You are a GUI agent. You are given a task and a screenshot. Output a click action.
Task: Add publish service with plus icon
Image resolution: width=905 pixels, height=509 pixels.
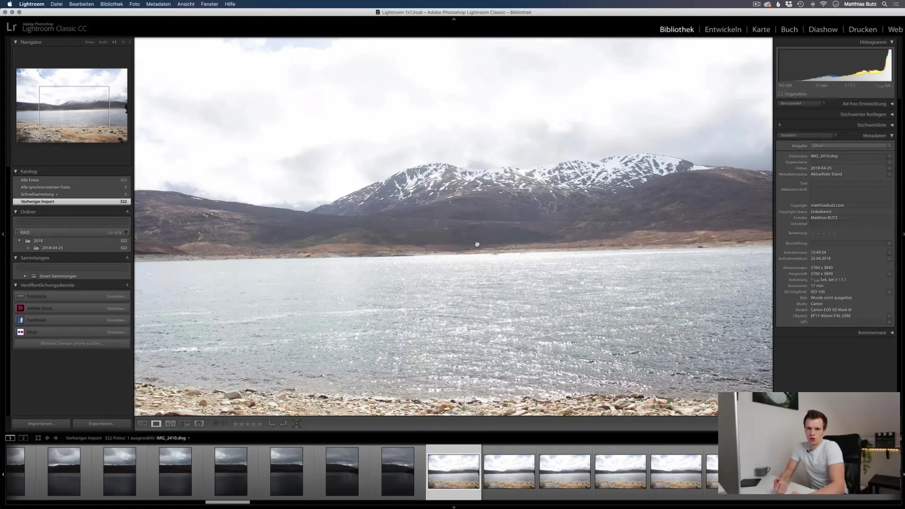(127, 285)
